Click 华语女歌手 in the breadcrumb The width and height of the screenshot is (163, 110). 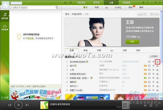click(x=77, y=14)
